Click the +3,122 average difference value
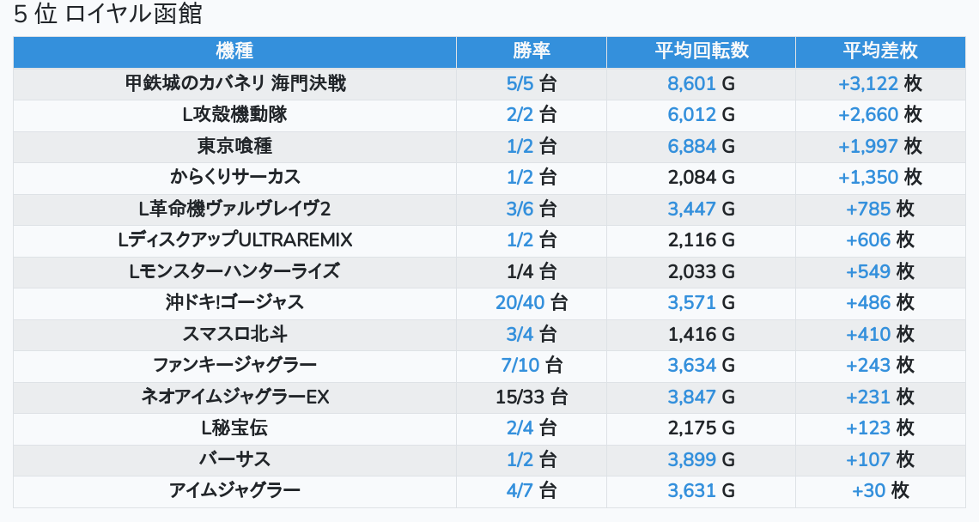 point(868,83)
